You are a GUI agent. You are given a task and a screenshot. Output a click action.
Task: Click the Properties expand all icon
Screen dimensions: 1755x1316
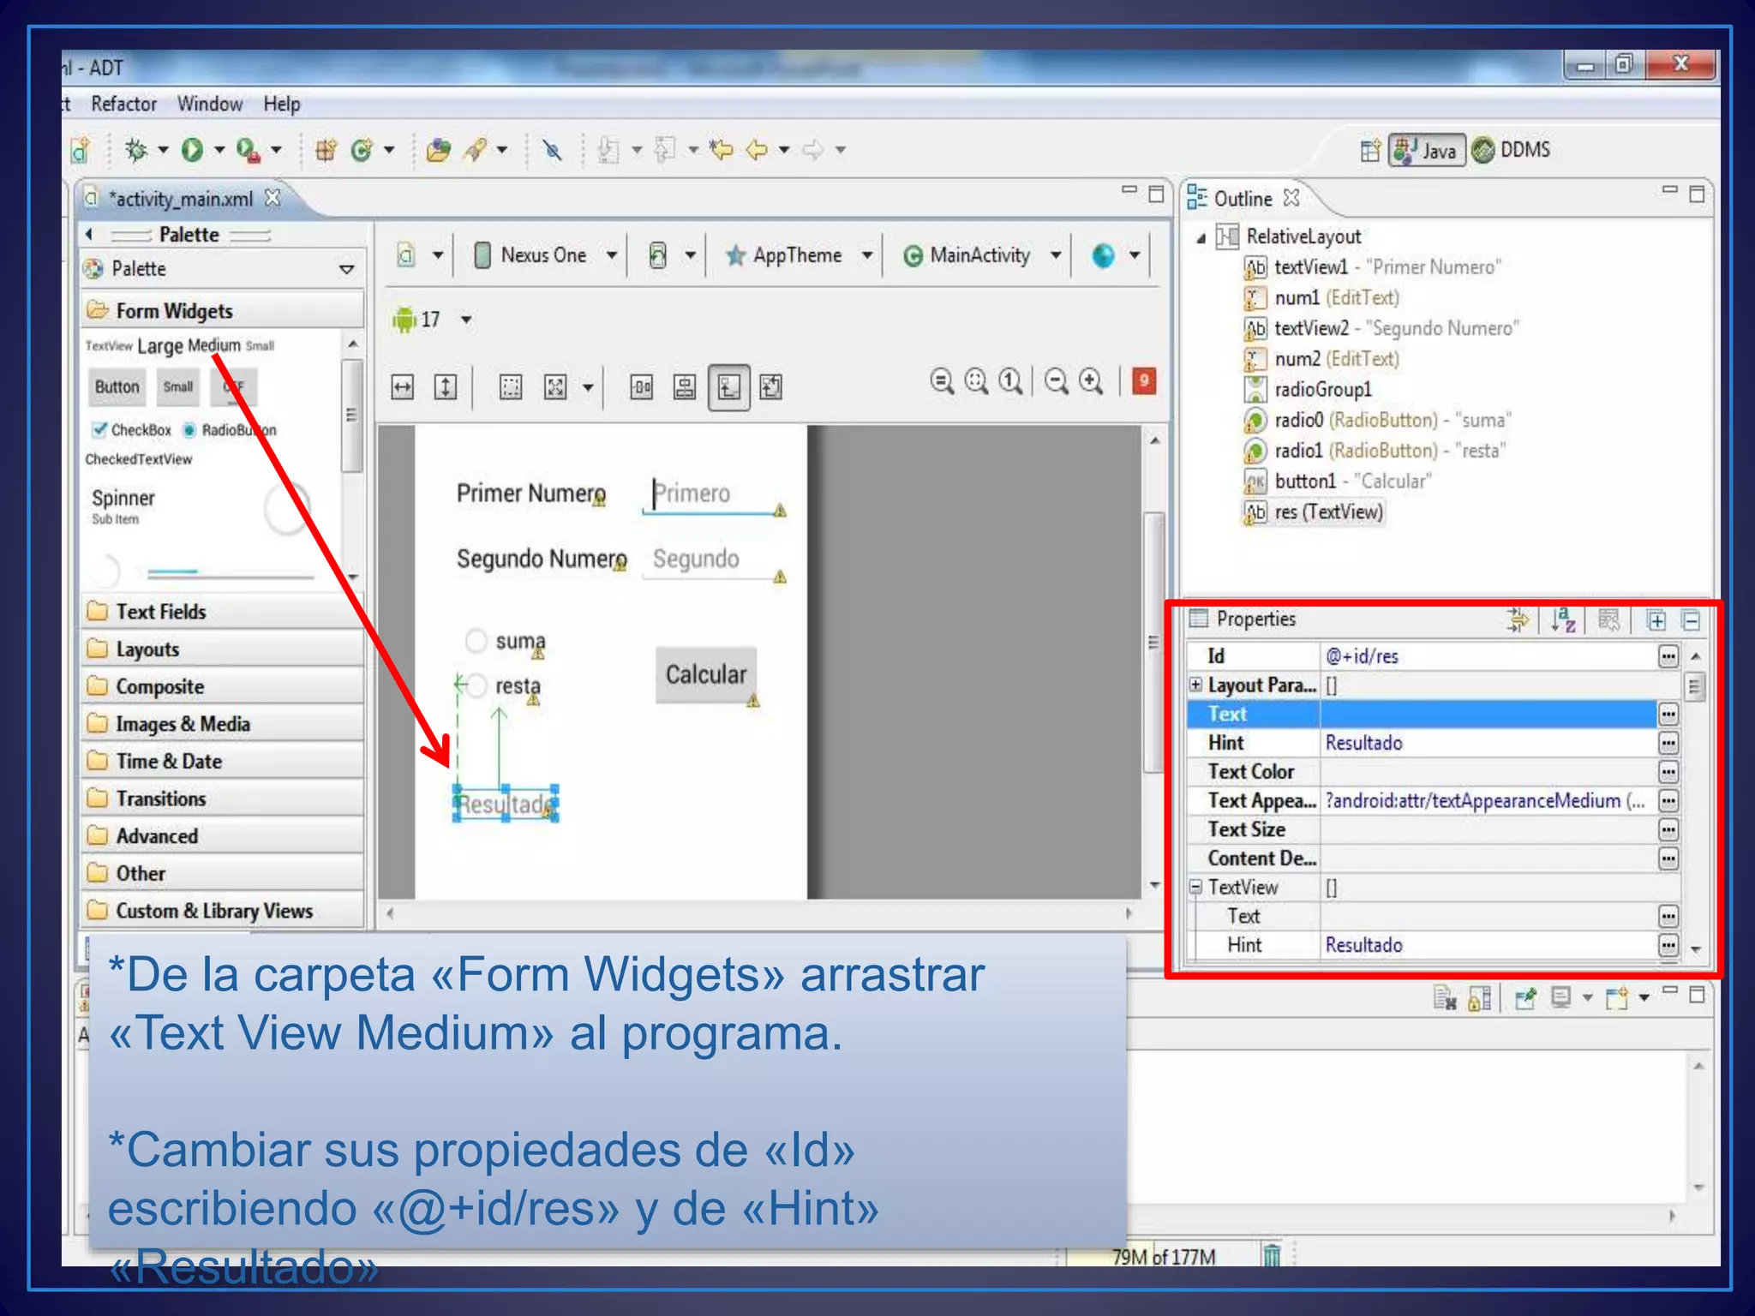point(1656,619)
